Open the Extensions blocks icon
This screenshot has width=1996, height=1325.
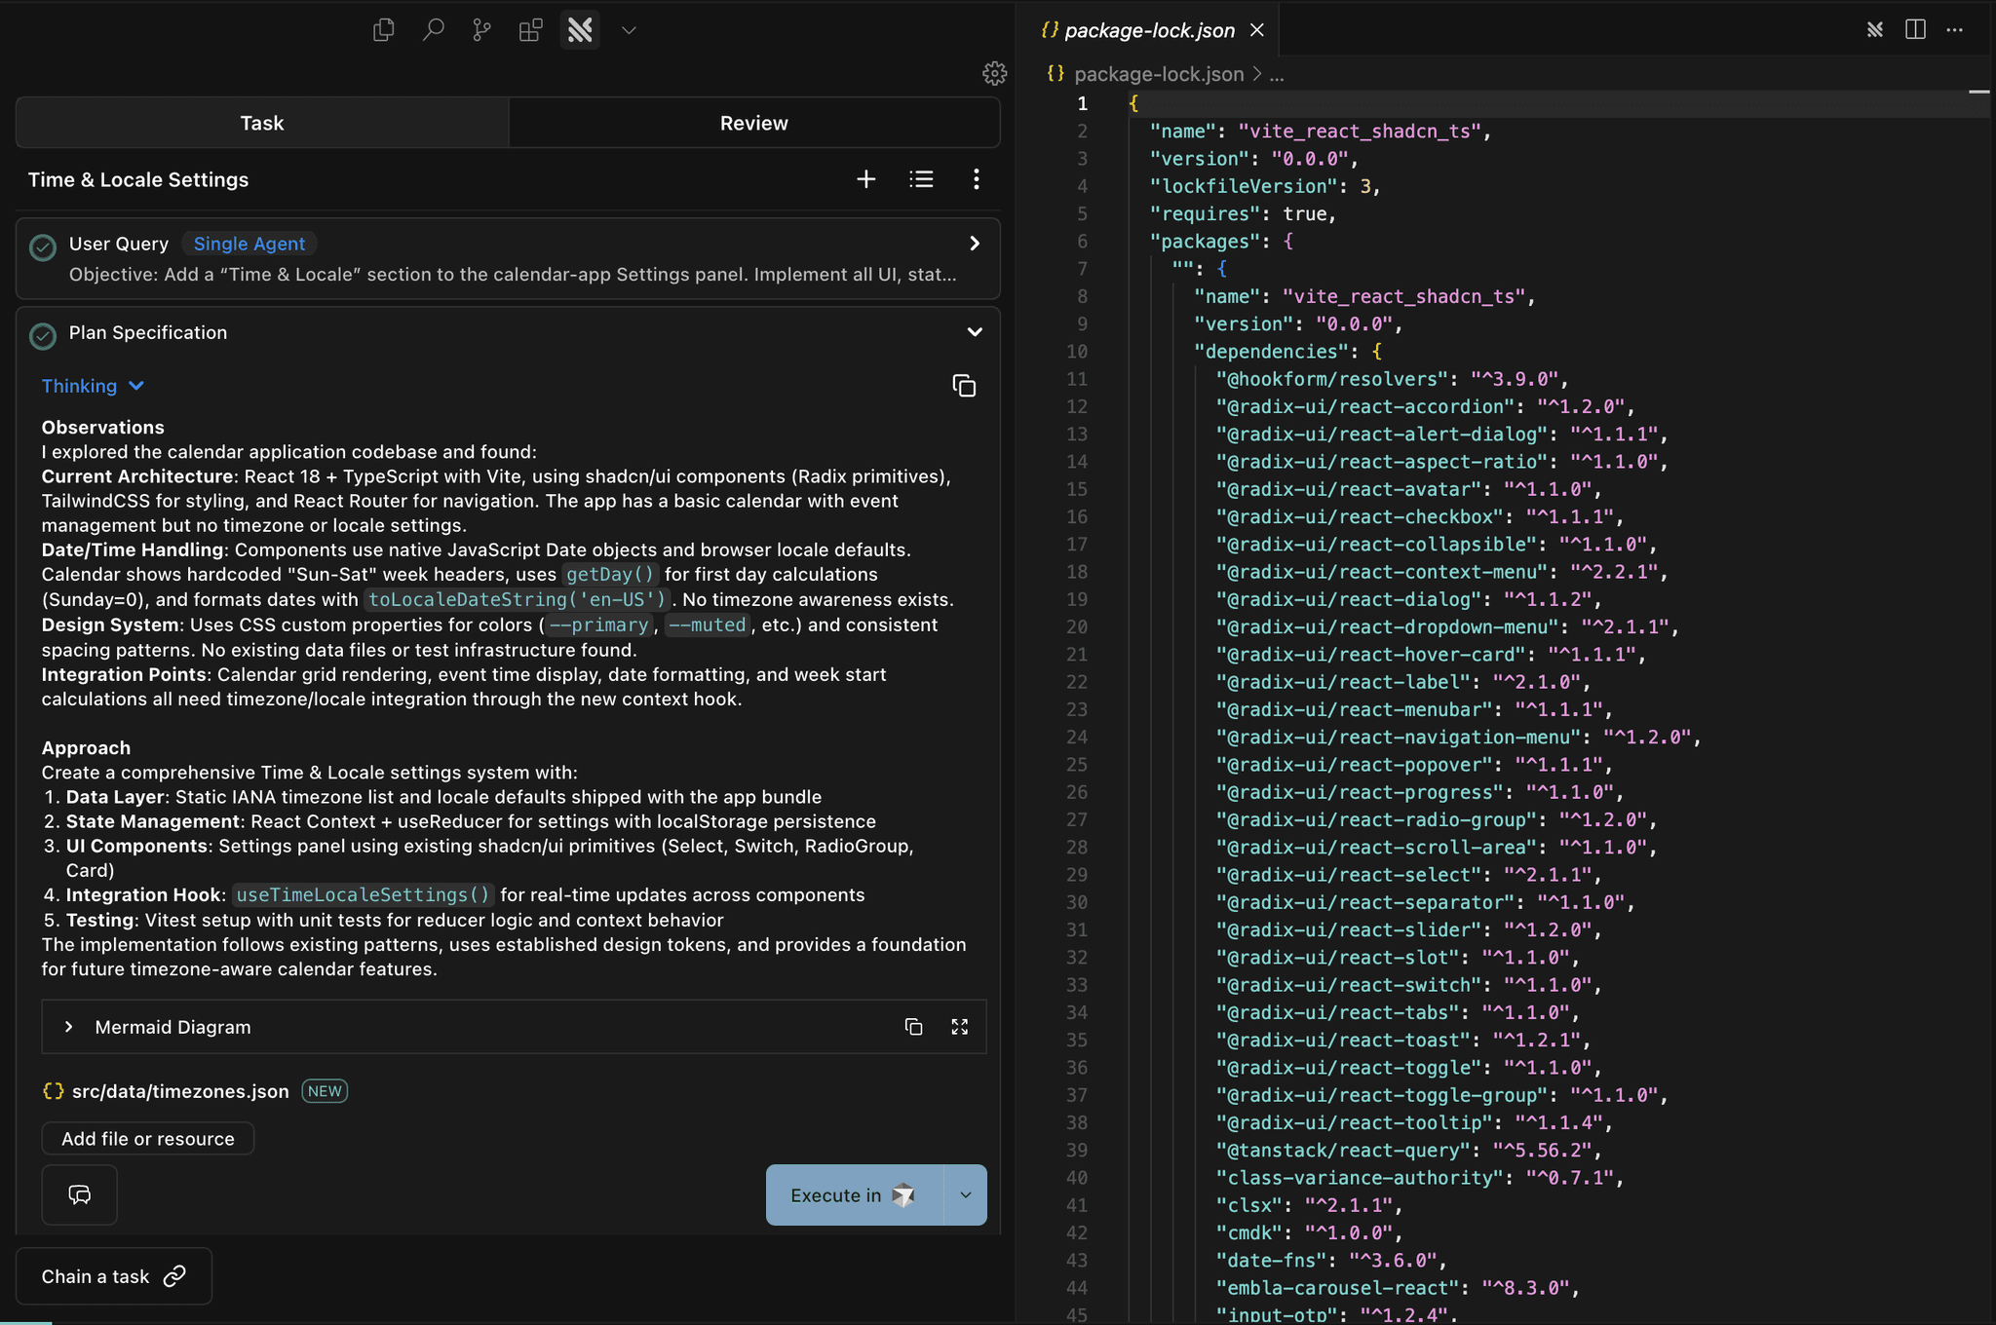point(530,30)
